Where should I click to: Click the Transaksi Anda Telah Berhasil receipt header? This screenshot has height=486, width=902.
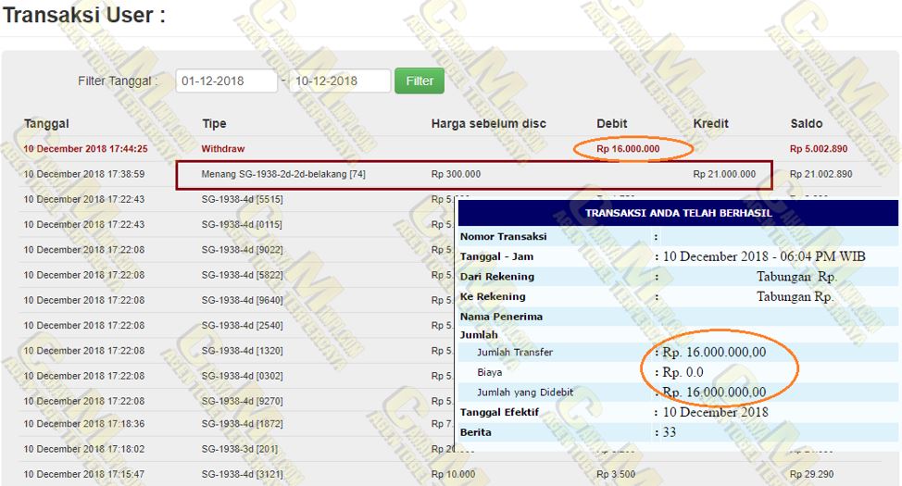point(678,213)
